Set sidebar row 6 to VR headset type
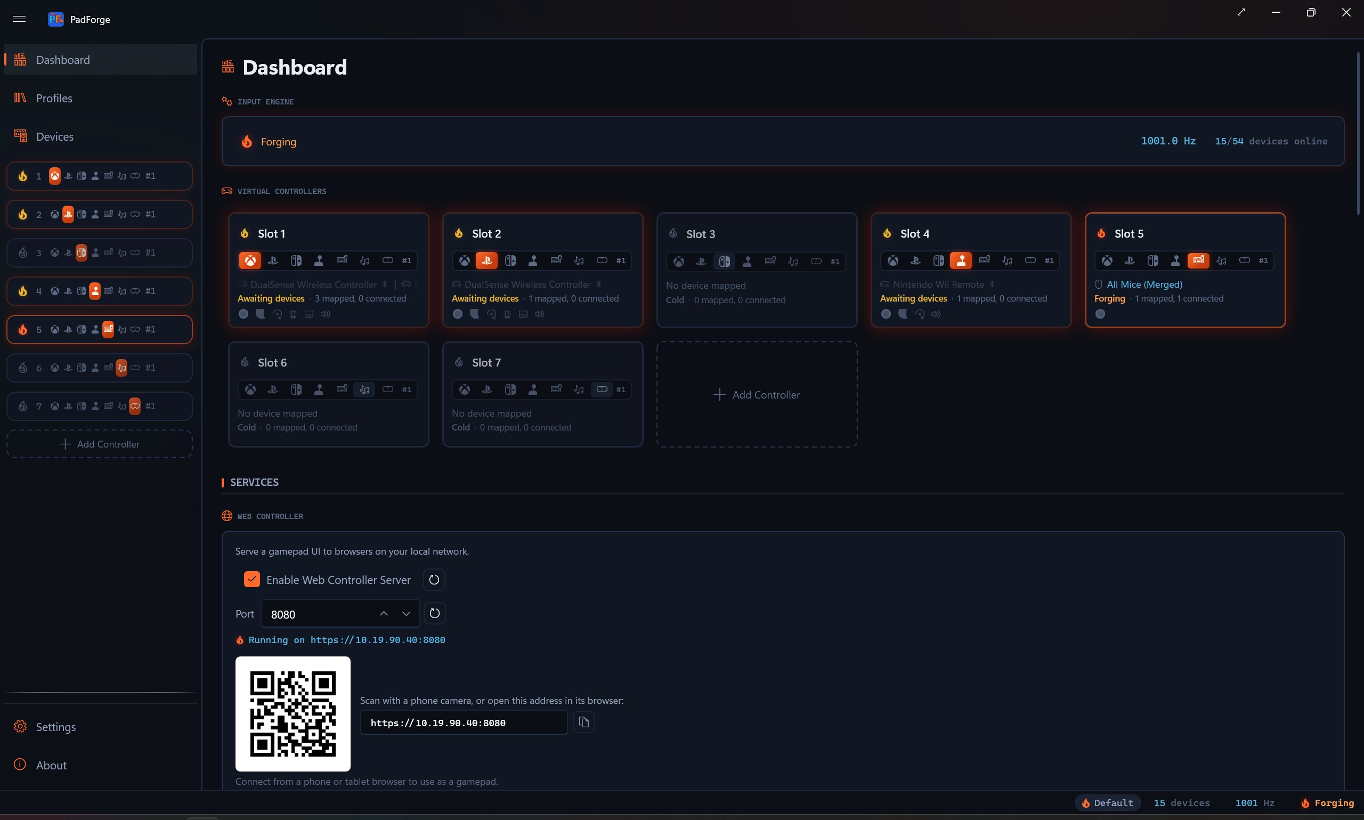Screen dimensions: 1364x820 click(135, 368)
